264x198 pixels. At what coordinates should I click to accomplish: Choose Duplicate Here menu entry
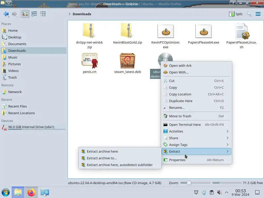[x=196, y=101]
